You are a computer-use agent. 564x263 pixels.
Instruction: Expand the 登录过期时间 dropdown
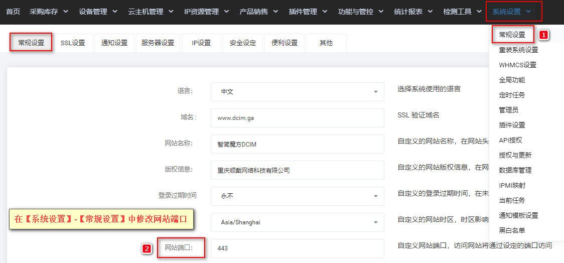pyautogui.click(x=298, y=196)
